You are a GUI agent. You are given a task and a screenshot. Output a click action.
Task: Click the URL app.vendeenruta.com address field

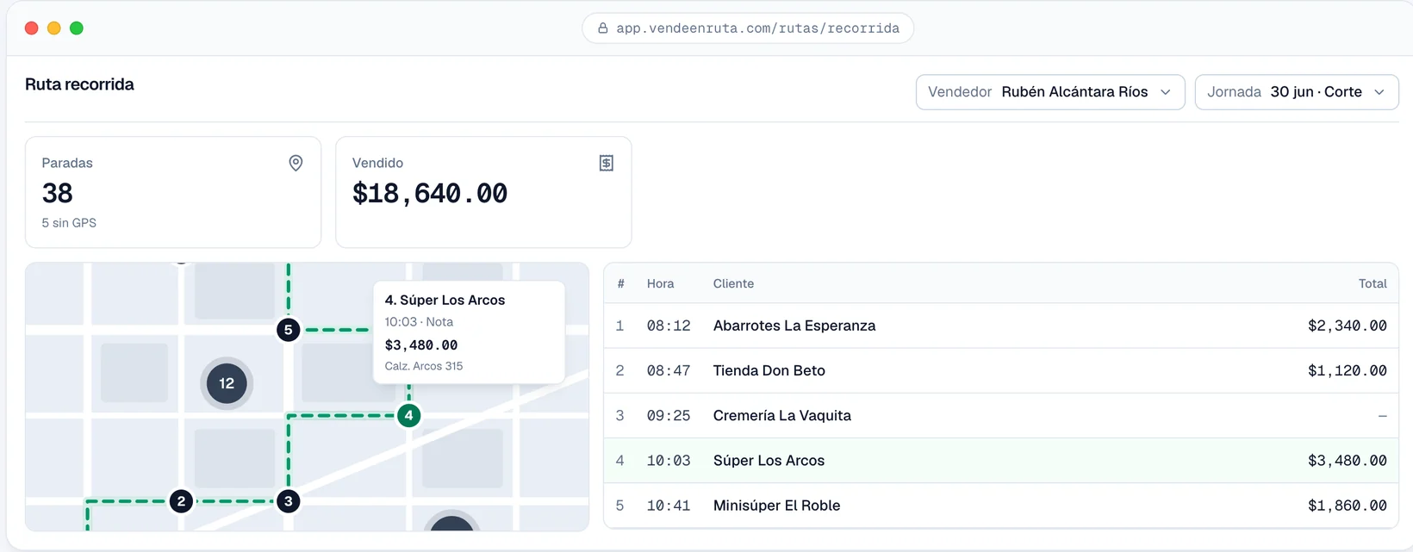(748, 28)
